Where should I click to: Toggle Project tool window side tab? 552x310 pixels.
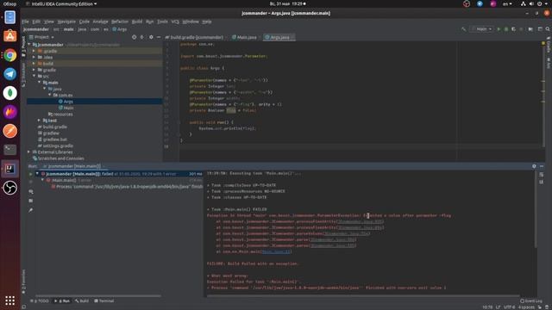point(23,46)
